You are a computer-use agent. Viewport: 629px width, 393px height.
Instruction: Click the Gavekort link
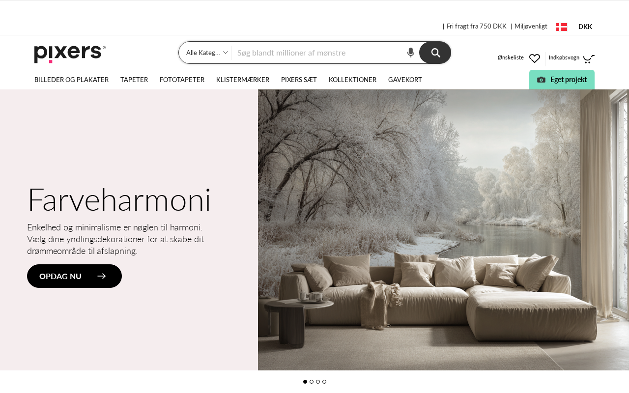click(x=405, y=80)
